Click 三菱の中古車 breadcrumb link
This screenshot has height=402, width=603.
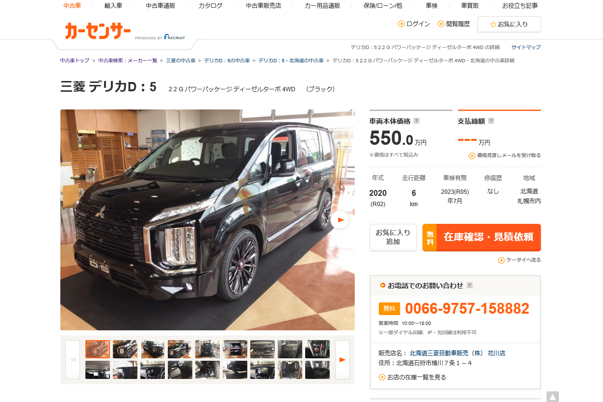[x=181, y=60]
